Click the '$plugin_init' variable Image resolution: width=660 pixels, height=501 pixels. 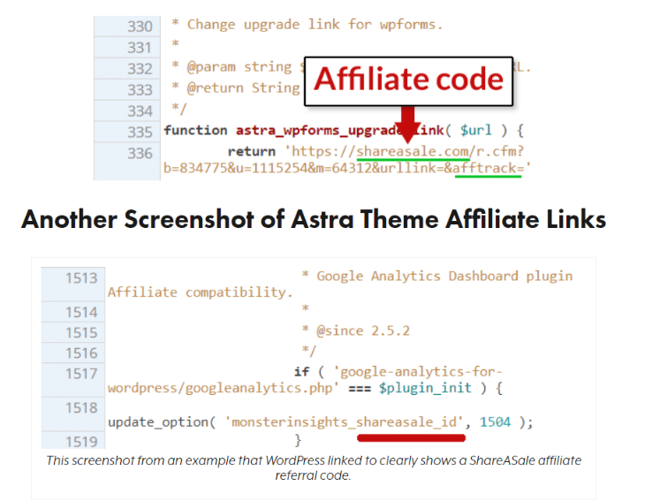click(x=425, y=388)
